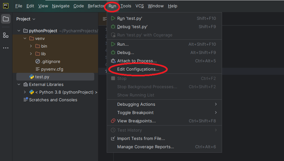Choose Toggle Breakpoint from the Run menu
Image resolution: width=284 pixels, height=161 pixels.
[135, 113]
